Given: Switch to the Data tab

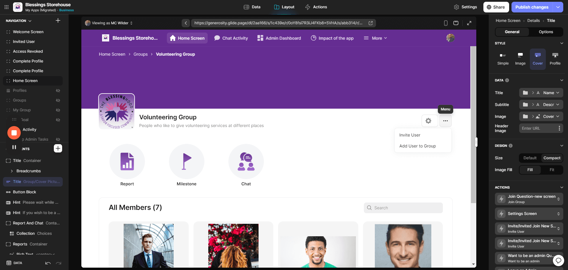Looking at the screenshot, I should pos(252,7).
